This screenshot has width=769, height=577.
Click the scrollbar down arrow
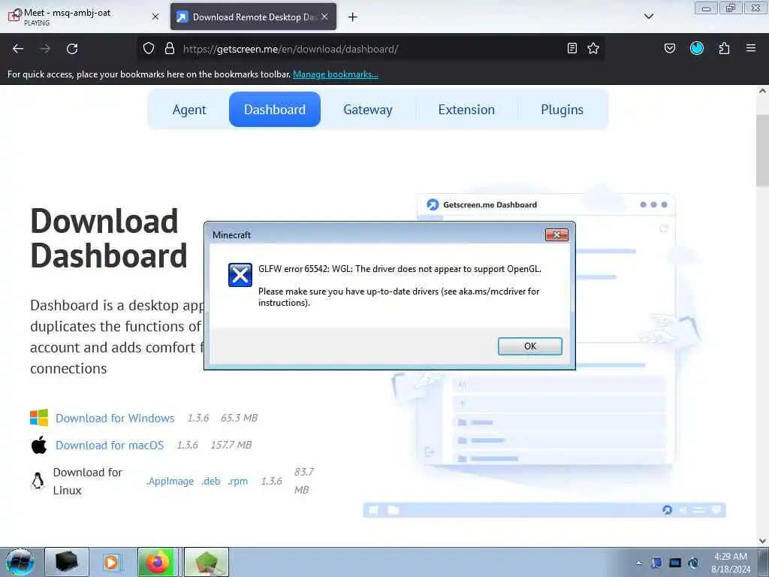[762, 541]
